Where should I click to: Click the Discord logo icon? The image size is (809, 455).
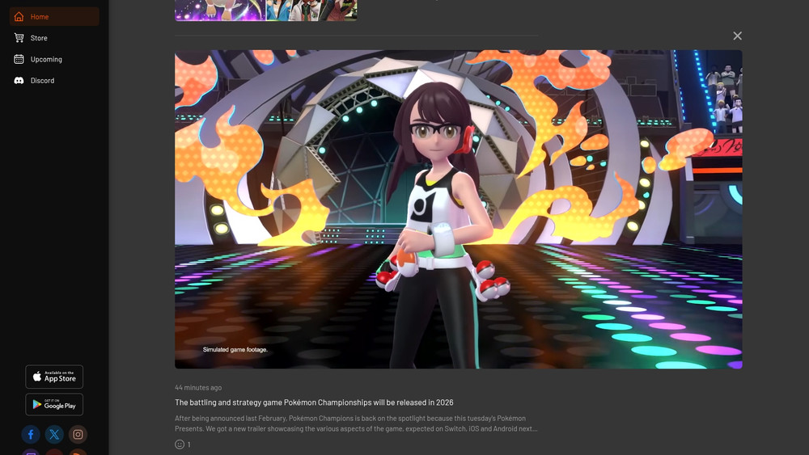[x=19, y=80]
